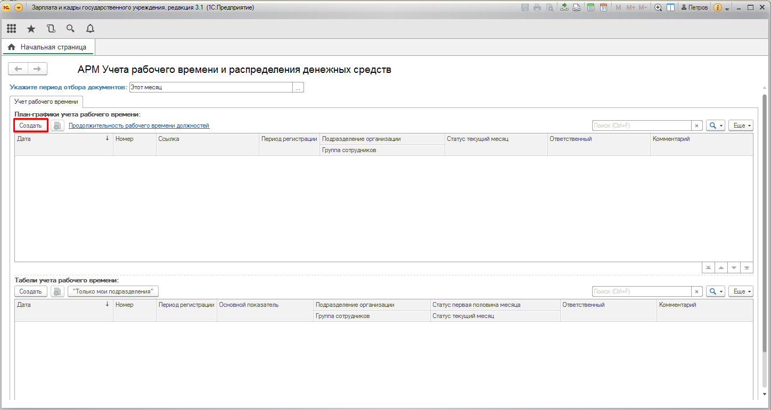This screenshot has width=771, height=410.
Task: Open Favorites via the star icon
Action: [31, 29]
